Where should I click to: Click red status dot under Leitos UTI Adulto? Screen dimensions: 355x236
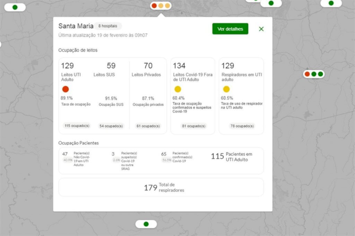tap(66, 89)
